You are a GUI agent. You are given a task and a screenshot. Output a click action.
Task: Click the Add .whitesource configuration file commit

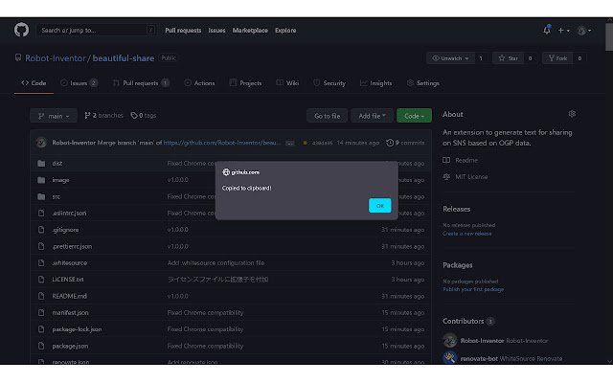click(216, 263)
